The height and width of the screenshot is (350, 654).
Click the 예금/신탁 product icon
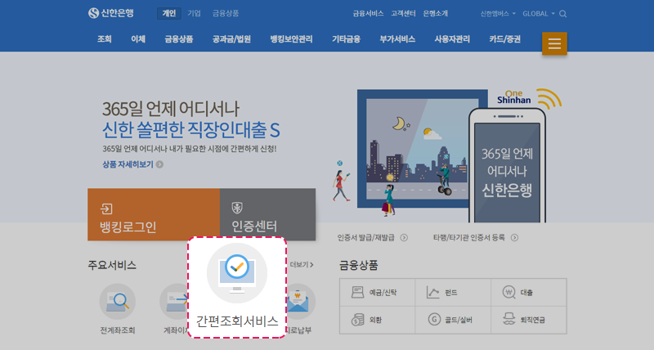(357, 293)
